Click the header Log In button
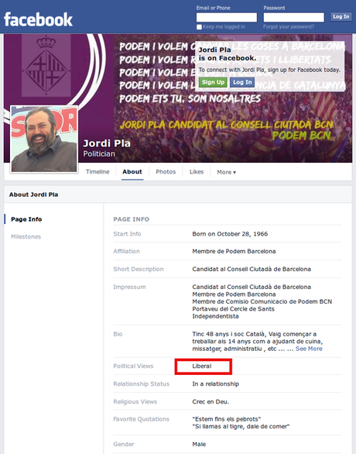Screen dimensions: 356x454 [x=341, y=17]
